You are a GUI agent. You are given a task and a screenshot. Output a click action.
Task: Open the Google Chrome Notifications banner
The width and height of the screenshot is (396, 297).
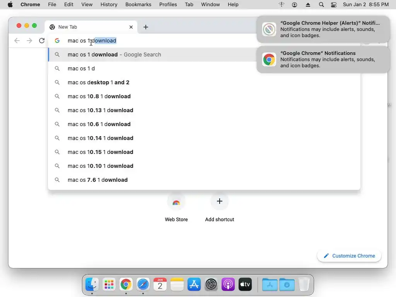[x=323, y=59]
